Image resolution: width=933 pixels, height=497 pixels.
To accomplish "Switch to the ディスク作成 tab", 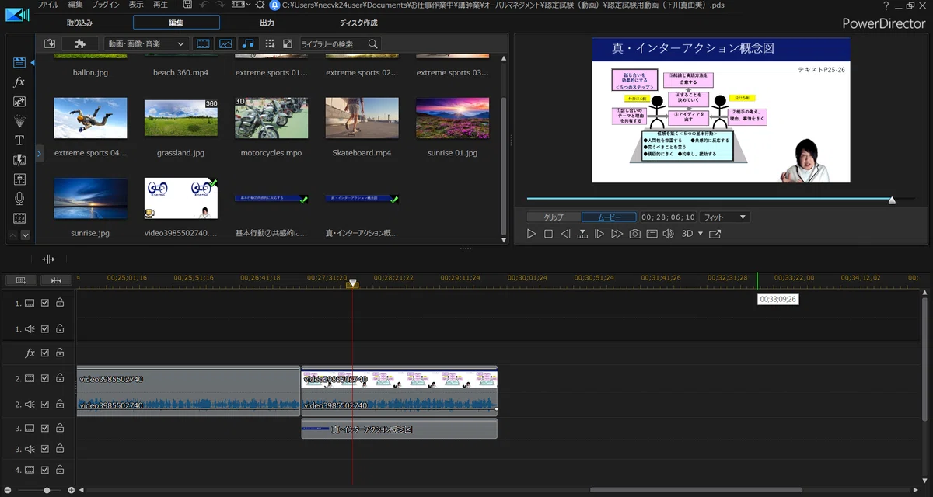I will point(358,23).
